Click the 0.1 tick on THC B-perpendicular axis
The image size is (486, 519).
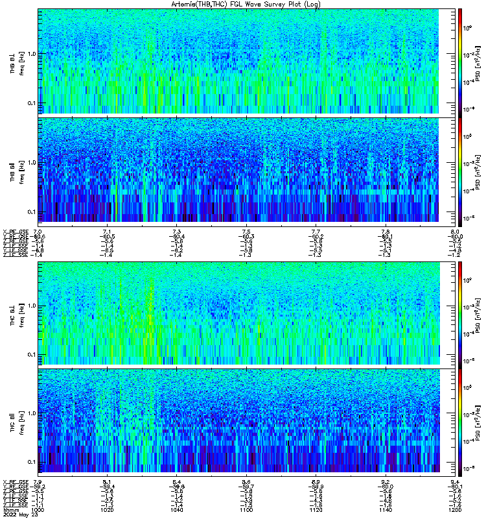pos(31,354)
